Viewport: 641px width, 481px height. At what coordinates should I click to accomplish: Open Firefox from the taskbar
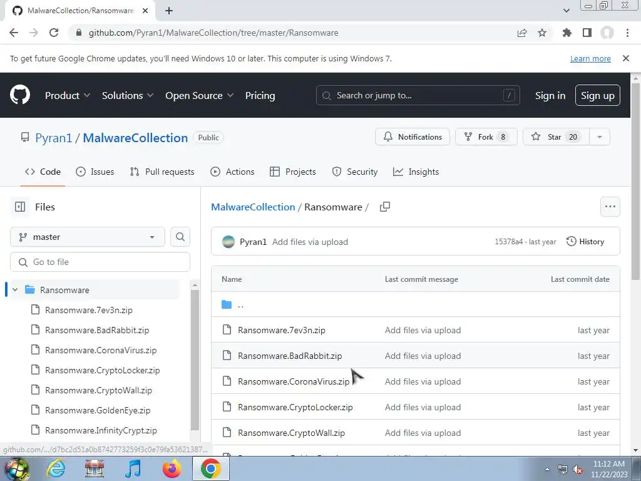point(172,468)
